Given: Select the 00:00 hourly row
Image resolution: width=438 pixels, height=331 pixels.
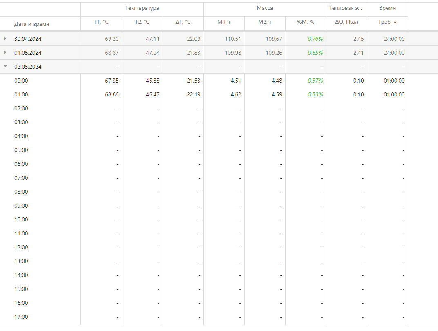Looking at the screenshot, I should tap(21, 81).
